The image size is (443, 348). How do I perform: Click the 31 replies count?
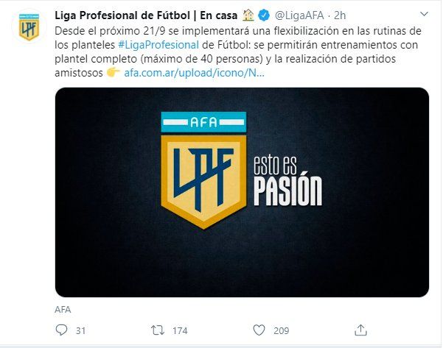[80, 330]
